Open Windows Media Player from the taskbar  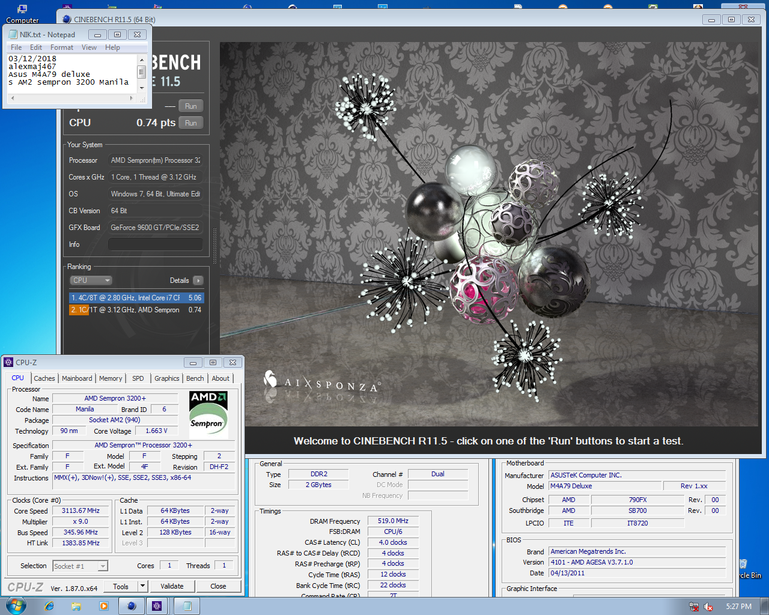coord(103,606)
